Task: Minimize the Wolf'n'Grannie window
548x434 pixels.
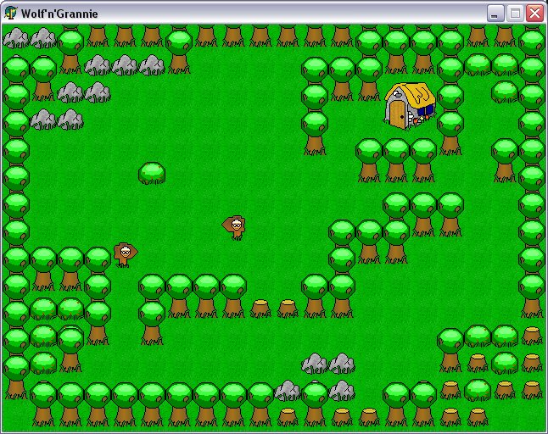Action: coord(495,14)
